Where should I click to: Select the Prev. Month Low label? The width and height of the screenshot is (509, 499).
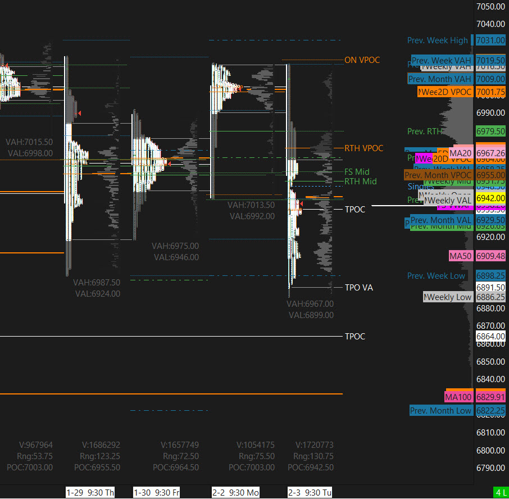pos(440,411)
